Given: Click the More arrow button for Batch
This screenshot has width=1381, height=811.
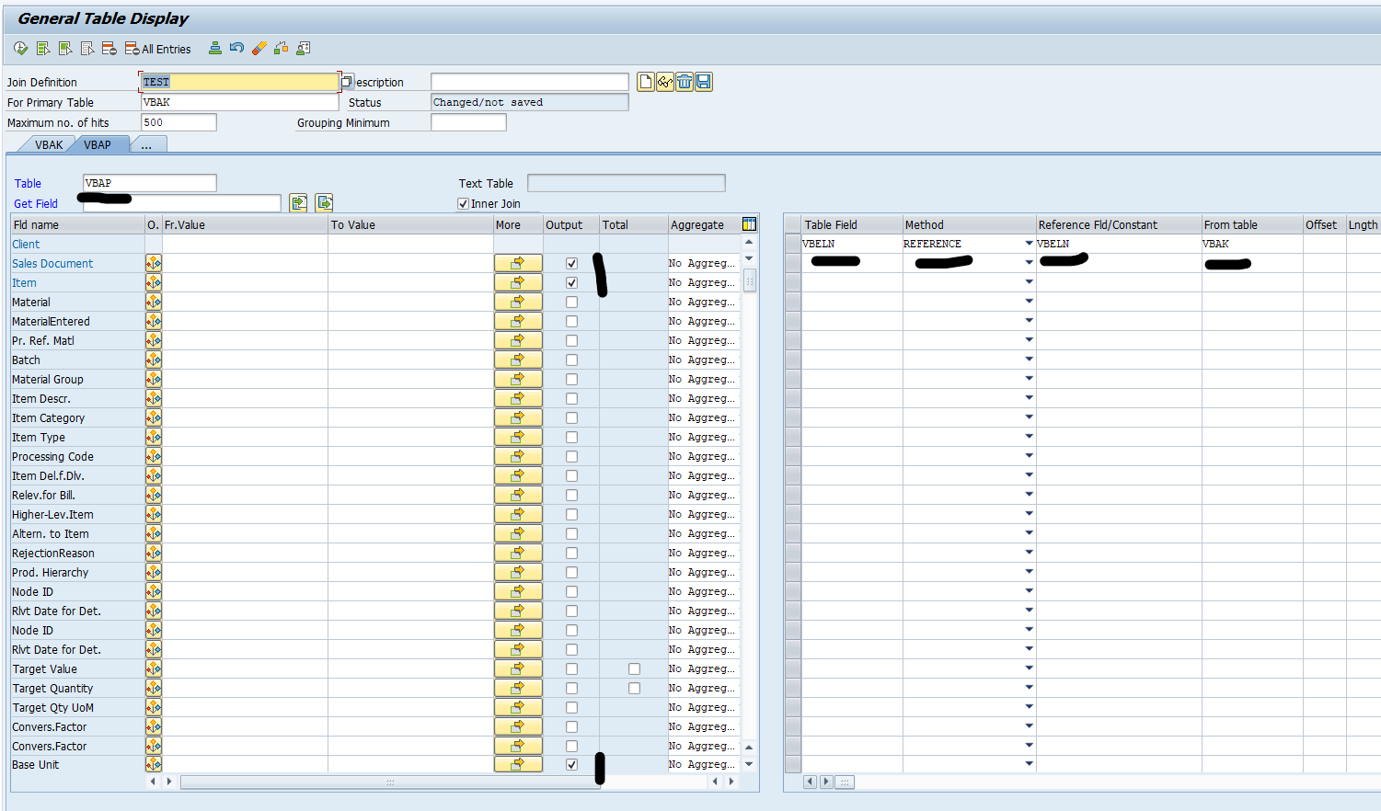Looking at the screenshot, I should [x=518, y=360].
